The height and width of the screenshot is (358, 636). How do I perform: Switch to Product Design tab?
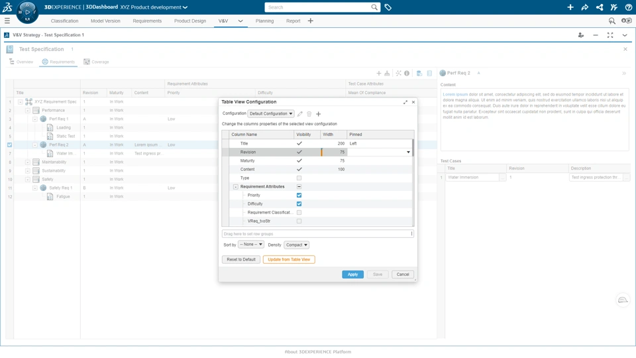190,21
